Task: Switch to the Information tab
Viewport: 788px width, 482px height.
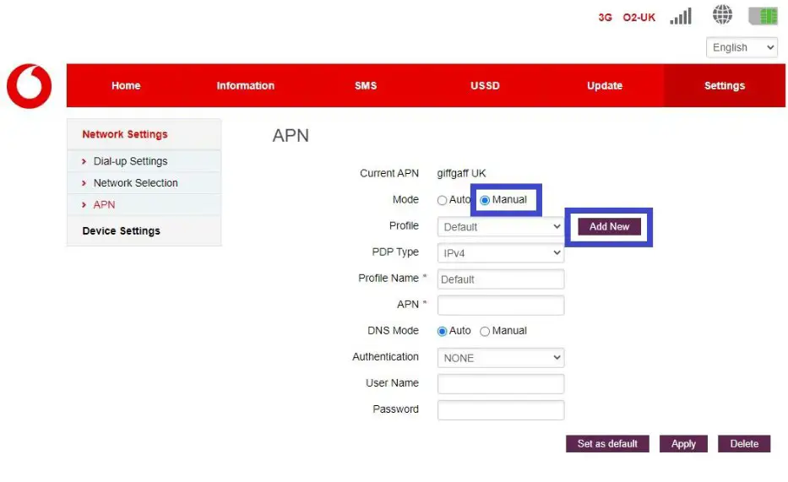Action: tap(245, 85)
